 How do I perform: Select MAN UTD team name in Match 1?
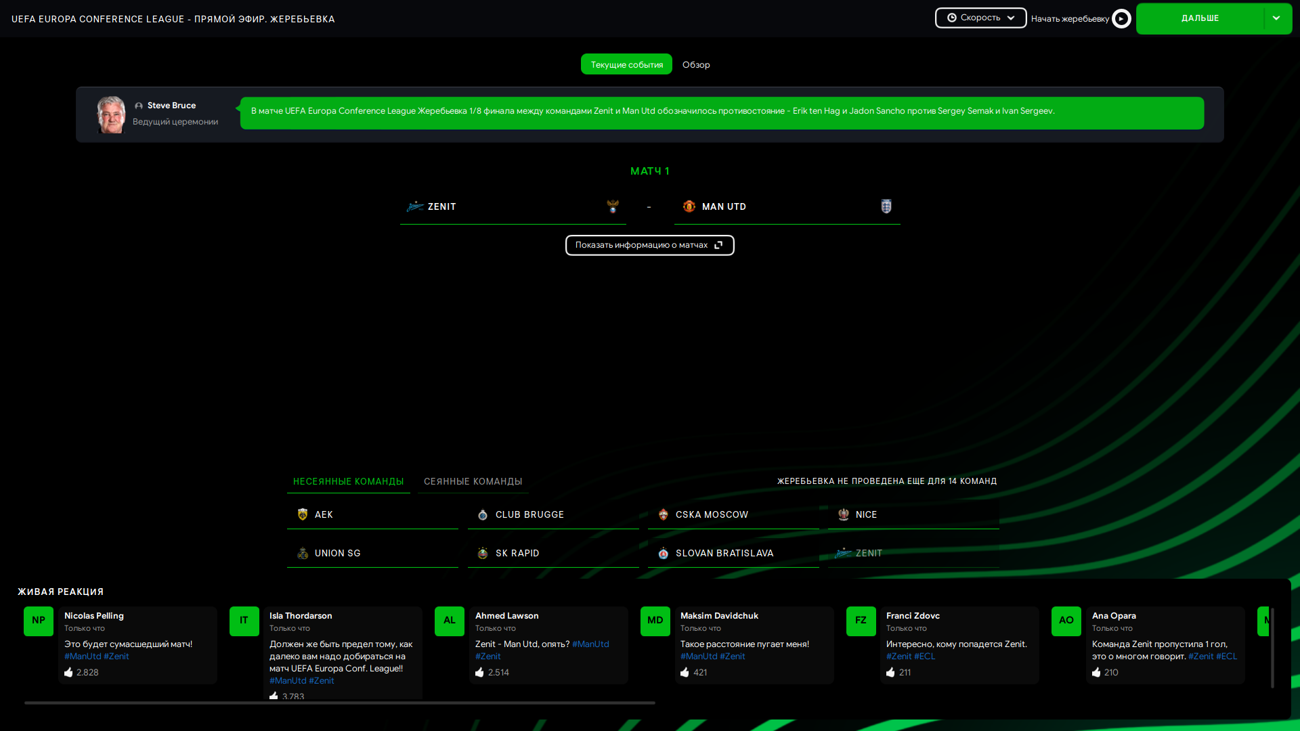point(724,206)
